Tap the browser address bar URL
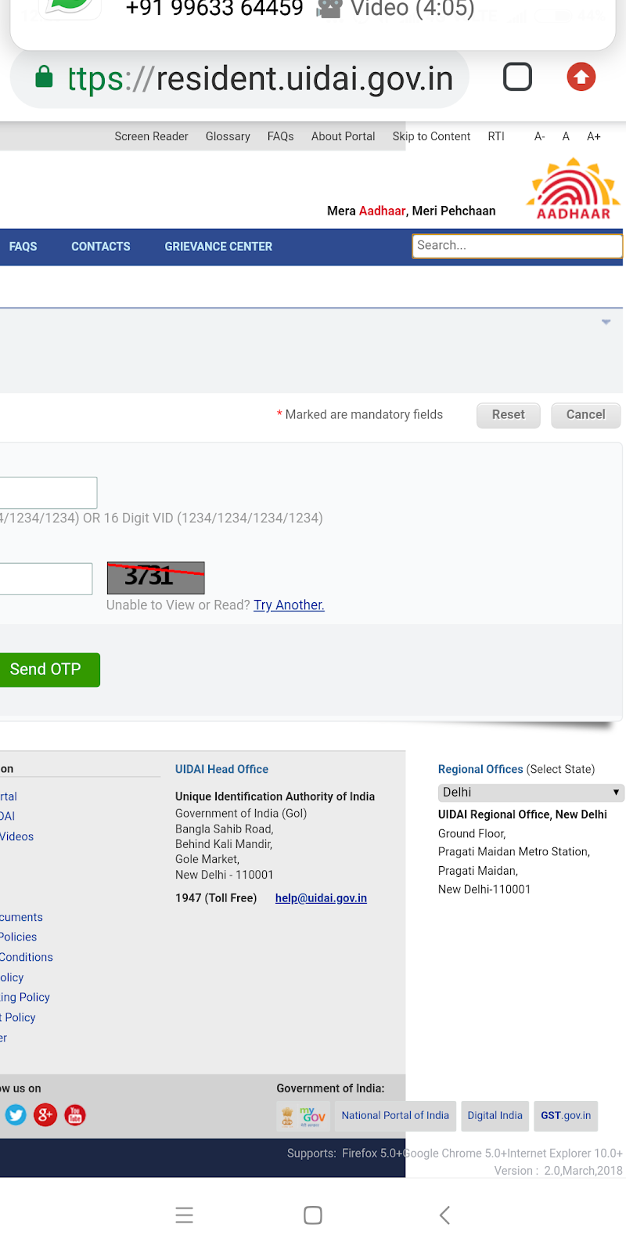 261,78
